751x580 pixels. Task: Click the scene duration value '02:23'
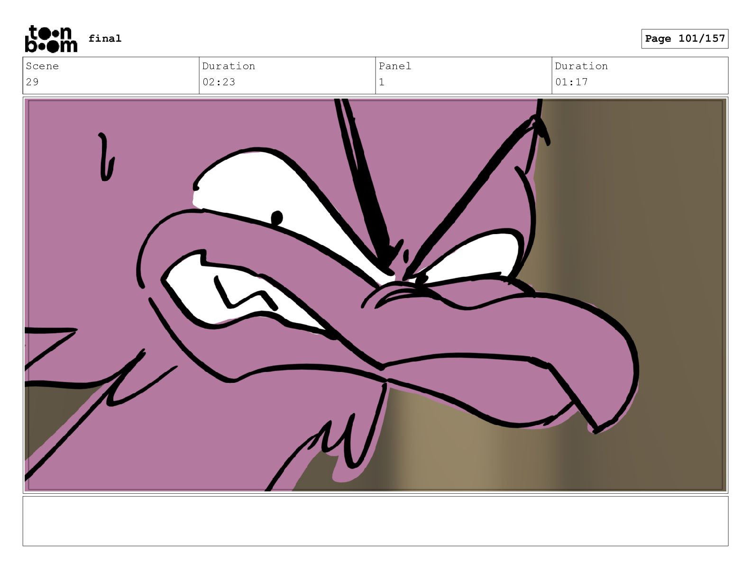pyautogui.click(x=219, y=82)
